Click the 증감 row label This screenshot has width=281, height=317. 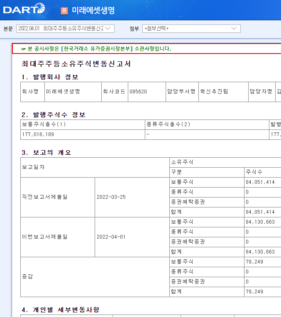[x=95, y=277]
